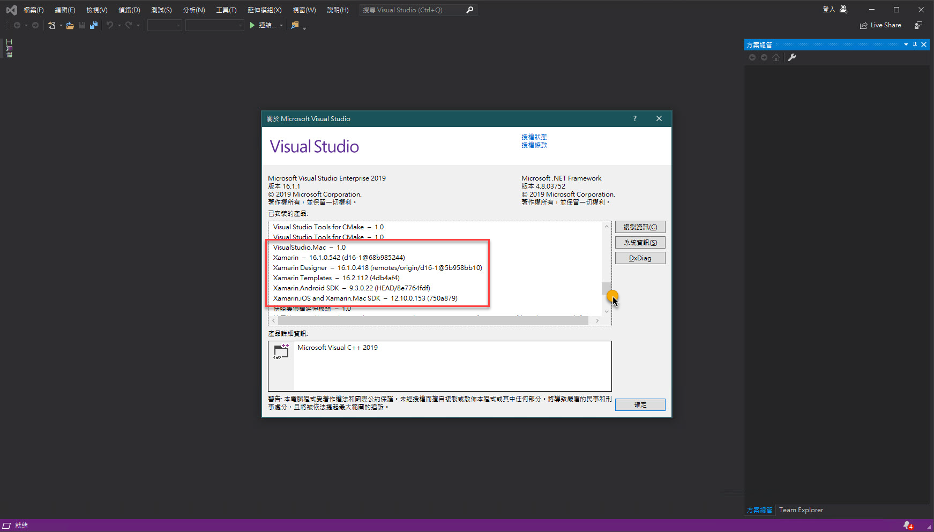Open Solution Explorer window position dropdown

coord(906,44)
